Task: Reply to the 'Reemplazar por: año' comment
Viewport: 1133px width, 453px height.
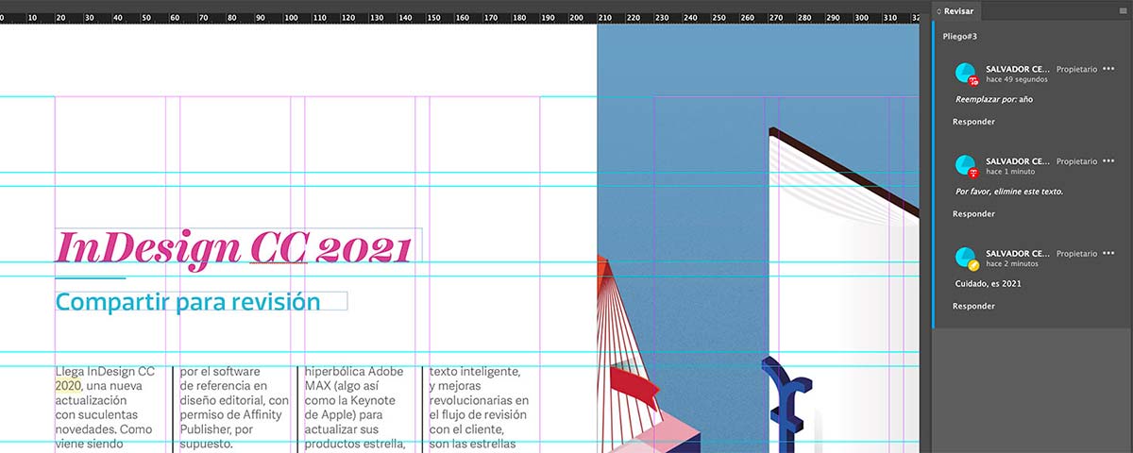Action: (973, 122)
